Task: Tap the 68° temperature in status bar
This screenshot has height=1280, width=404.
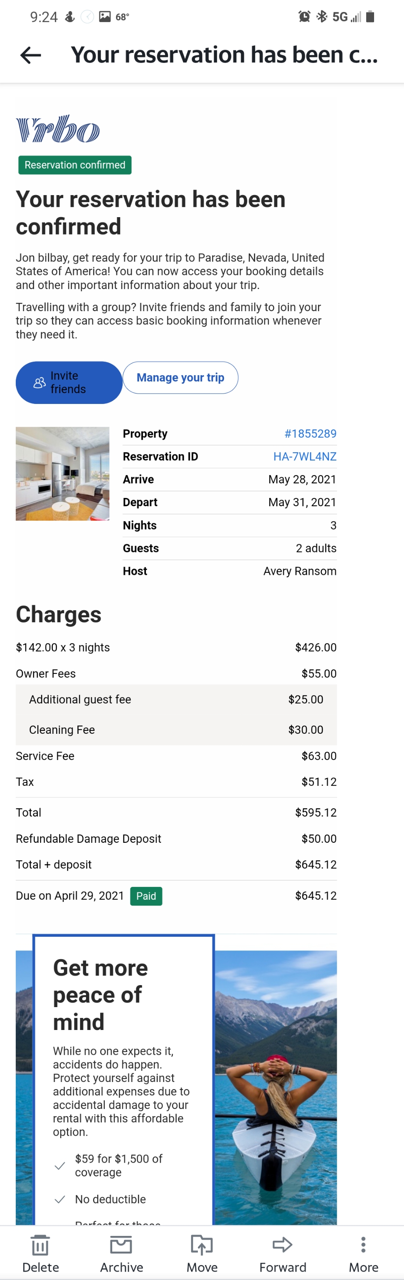Action: [x=123, y=17]
